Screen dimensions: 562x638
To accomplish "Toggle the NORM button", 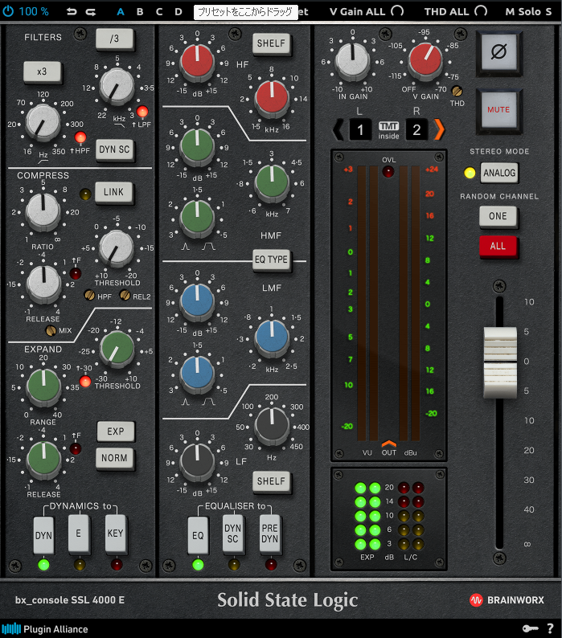I will click(114, 458).
